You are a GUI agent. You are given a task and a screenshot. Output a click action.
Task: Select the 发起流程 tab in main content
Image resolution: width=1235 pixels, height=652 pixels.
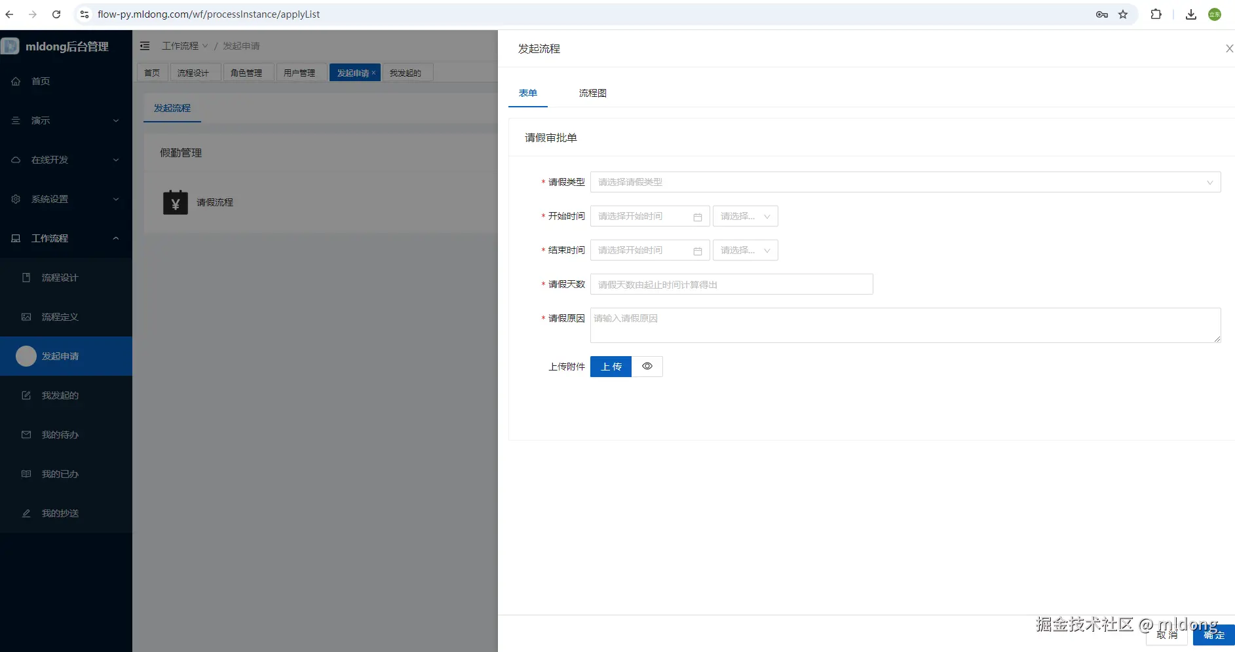[172, 108]
